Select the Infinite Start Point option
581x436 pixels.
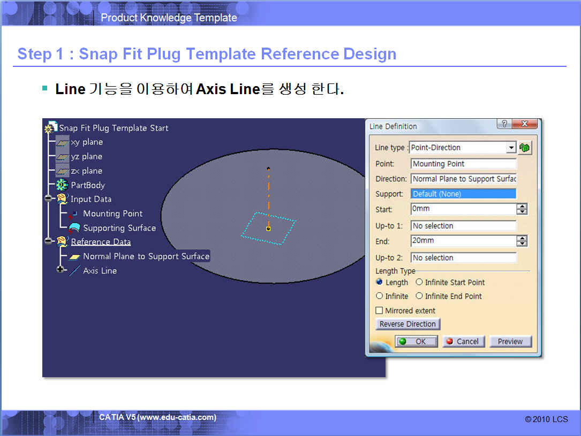(x=419, y=282)
